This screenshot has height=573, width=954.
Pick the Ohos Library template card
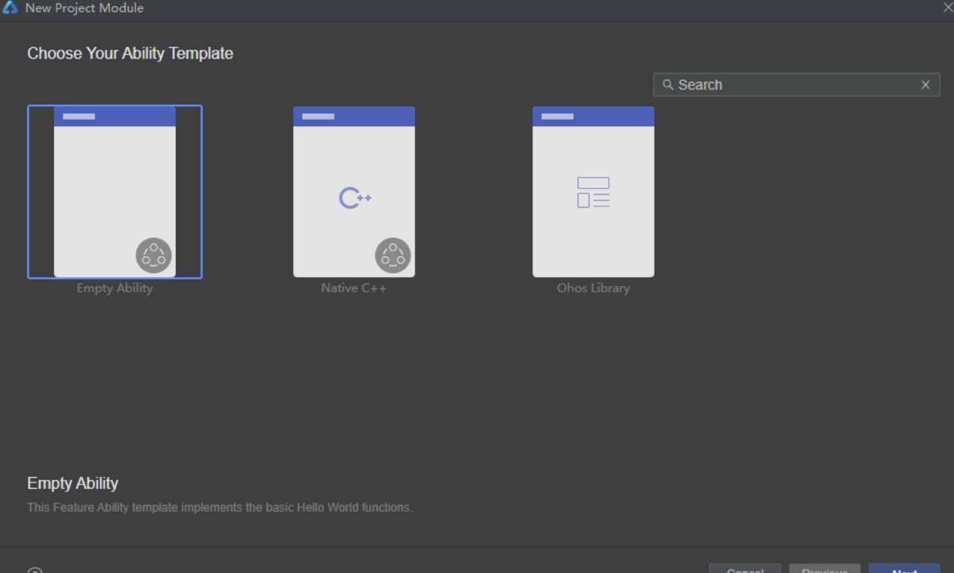click(593, 191)
